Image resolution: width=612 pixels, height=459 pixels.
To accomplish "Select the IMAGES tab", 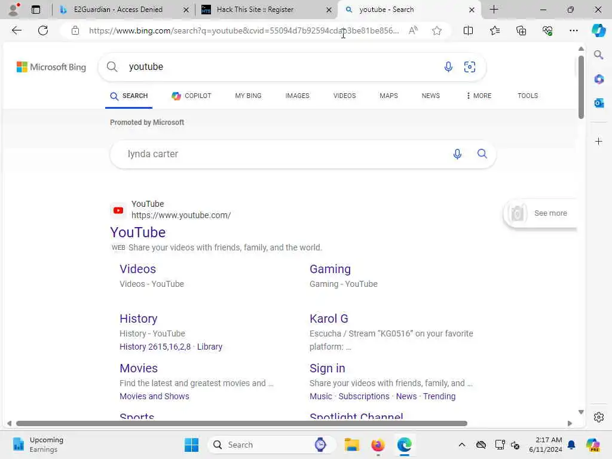I will click(297, 96).
